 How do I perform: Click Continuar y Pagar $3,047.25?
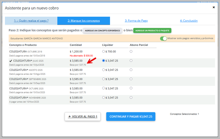131,116
